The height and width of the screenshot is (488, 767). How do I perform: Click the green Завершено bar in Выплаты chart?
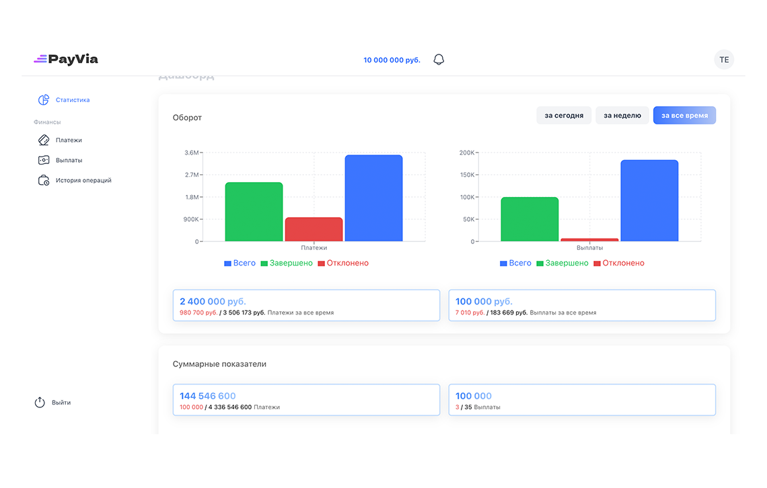click(x=529, y=219)
